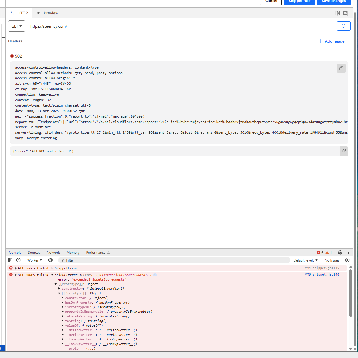
Task: Collapse the nested [[Prototype]] Object node
Action: 59,293
